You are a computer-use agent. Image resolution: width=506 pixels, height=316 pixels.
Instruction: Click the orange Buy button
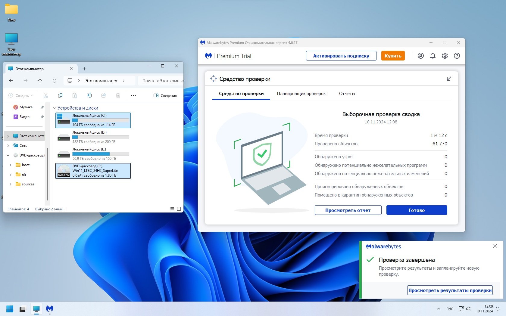click(393, 56)
